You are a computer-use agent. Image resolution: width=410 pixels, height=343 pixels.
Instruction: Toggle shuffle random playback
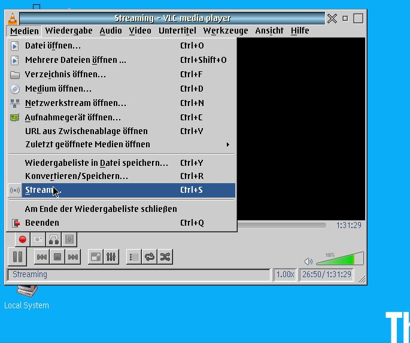click(165, 257)
